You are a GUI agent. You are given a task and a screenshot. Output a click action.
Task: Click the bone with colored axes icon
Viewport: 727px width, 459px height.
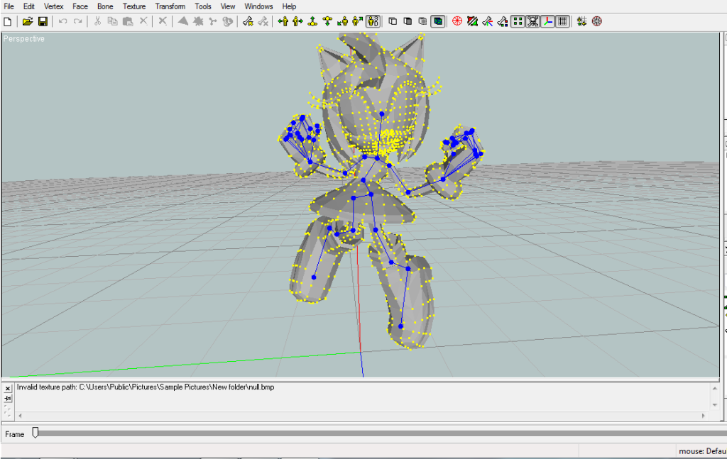(487, 21)
